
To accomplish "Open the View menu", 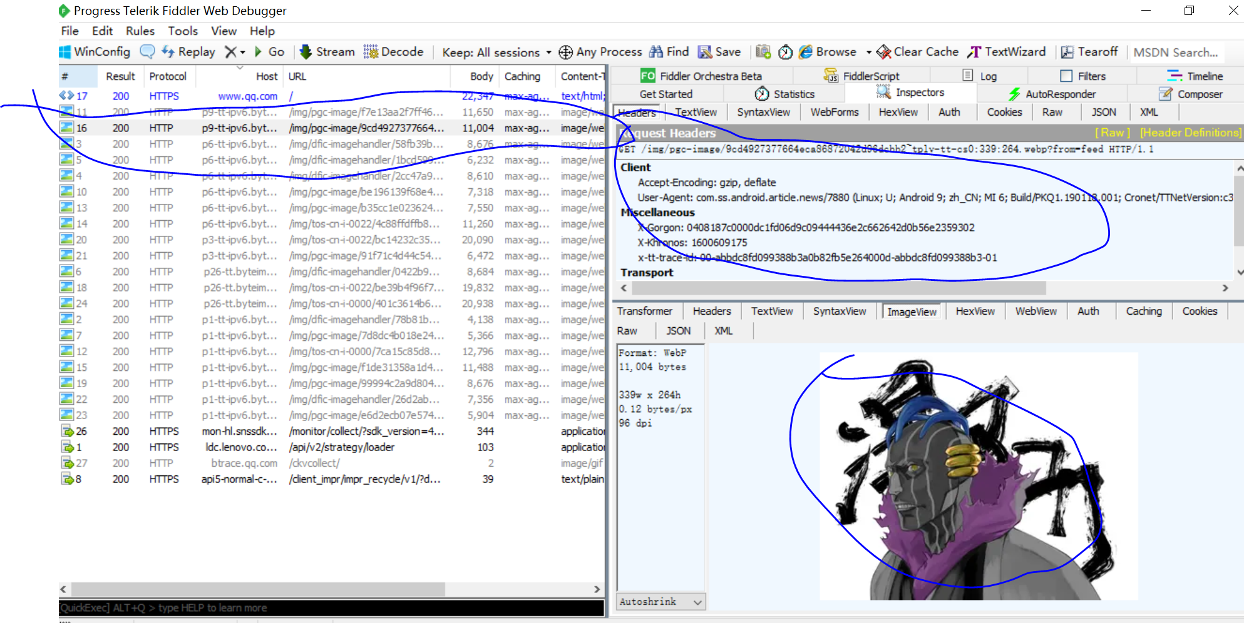I will point(224,31).
